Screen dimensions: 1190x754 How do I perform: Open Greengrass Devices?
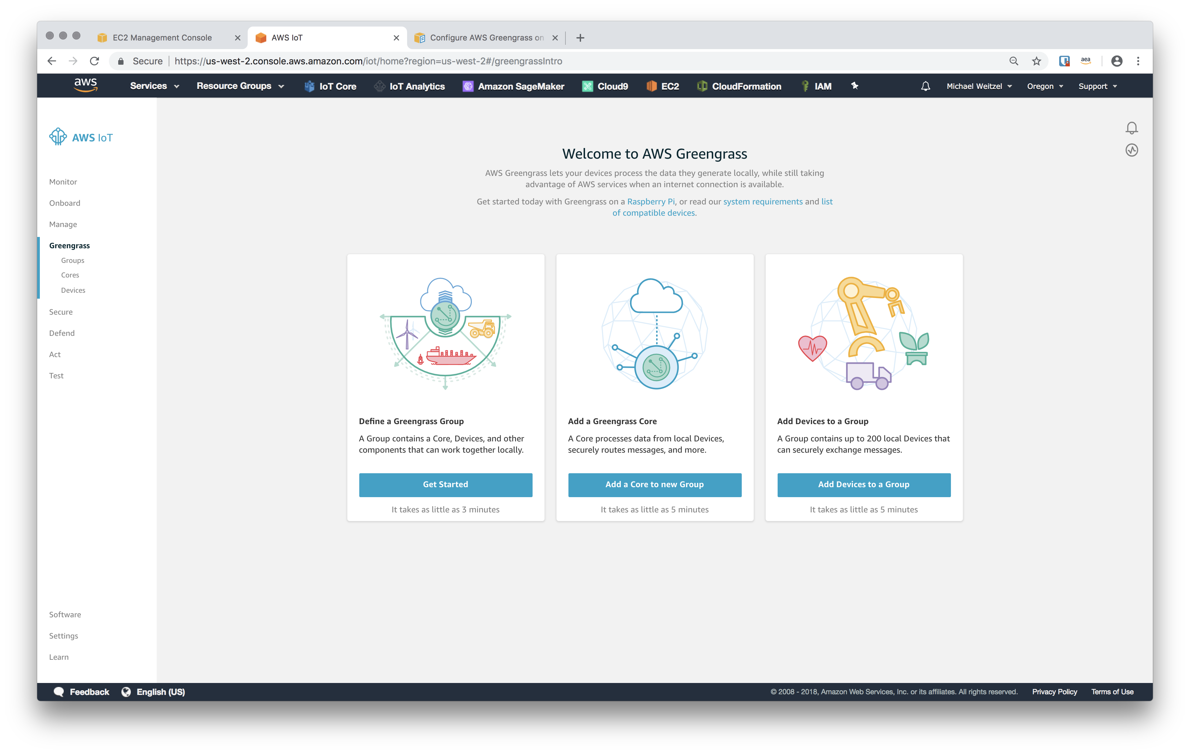(73, 290)
